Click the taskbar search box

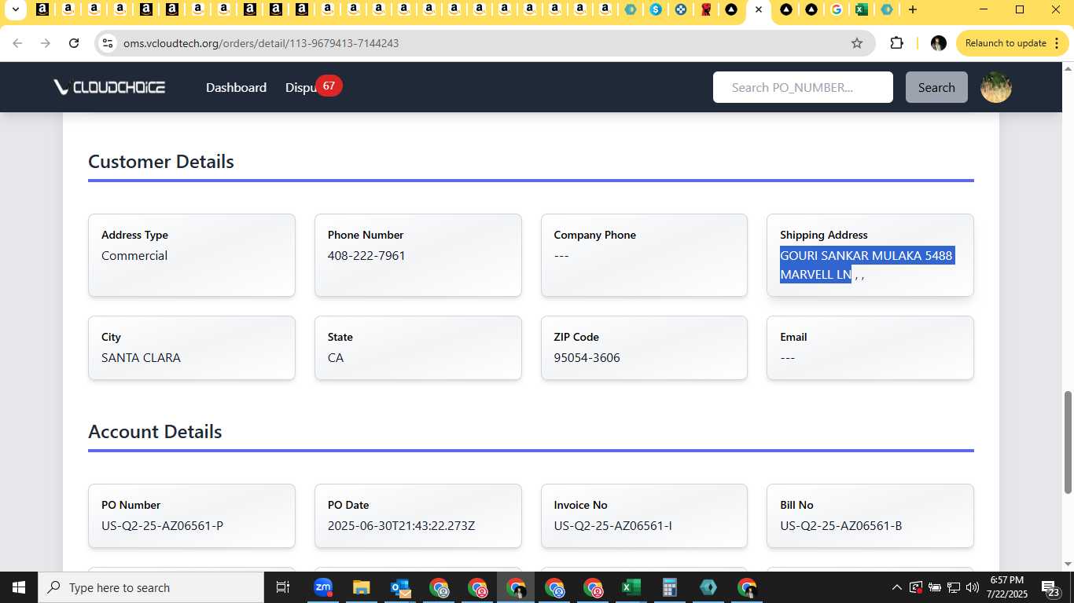point(150,587)
